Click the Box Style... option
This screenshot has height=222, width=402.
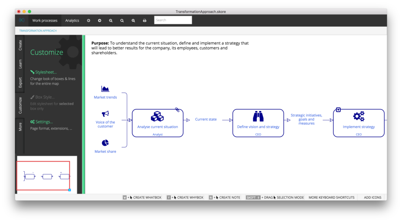click(x=45, y=97)
